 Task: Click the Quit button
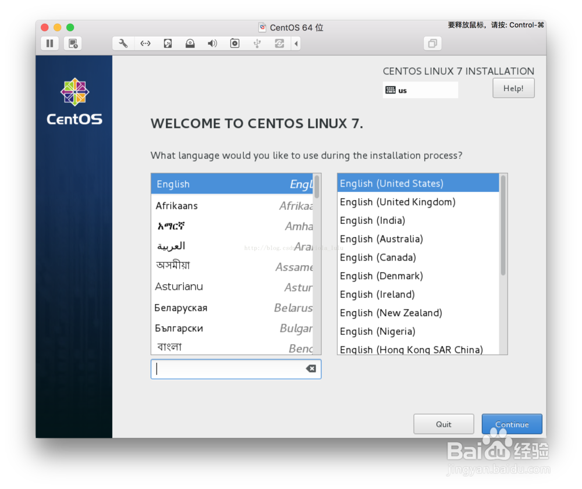coord(443,424)
